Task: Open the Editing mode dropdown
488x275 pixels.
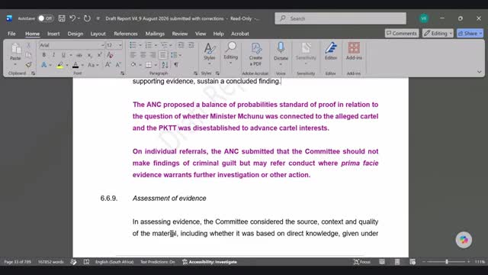Action: (x=438, y=33)
